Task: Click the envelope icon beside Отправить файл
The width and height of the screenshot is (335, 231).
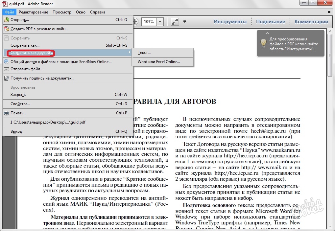Action: pyautogui.click(x=6, y=69)
